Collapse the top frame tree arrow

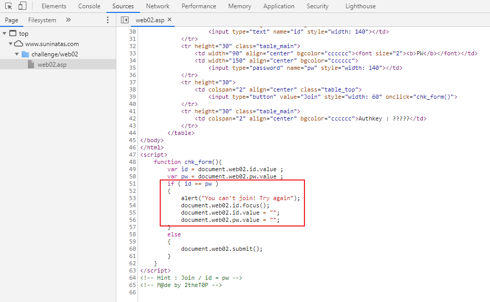click(x=4, y=33)
